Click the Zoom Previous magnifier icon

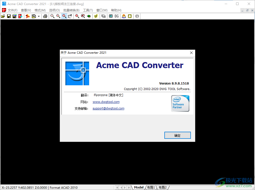pyautogui.click(x=83, y=16)
